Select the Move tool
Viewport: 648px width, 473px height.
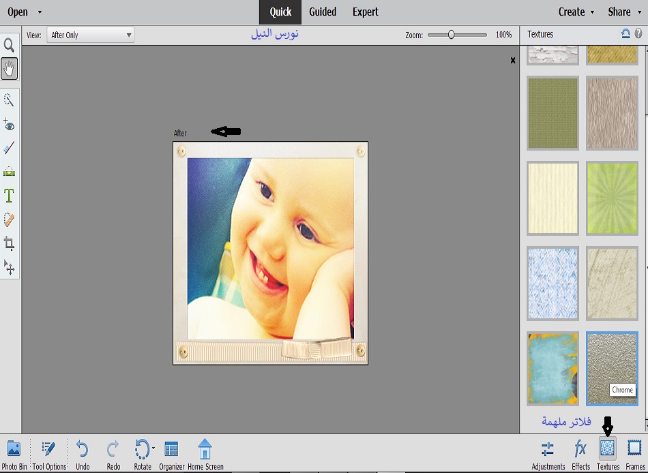[x=10, y=266]
